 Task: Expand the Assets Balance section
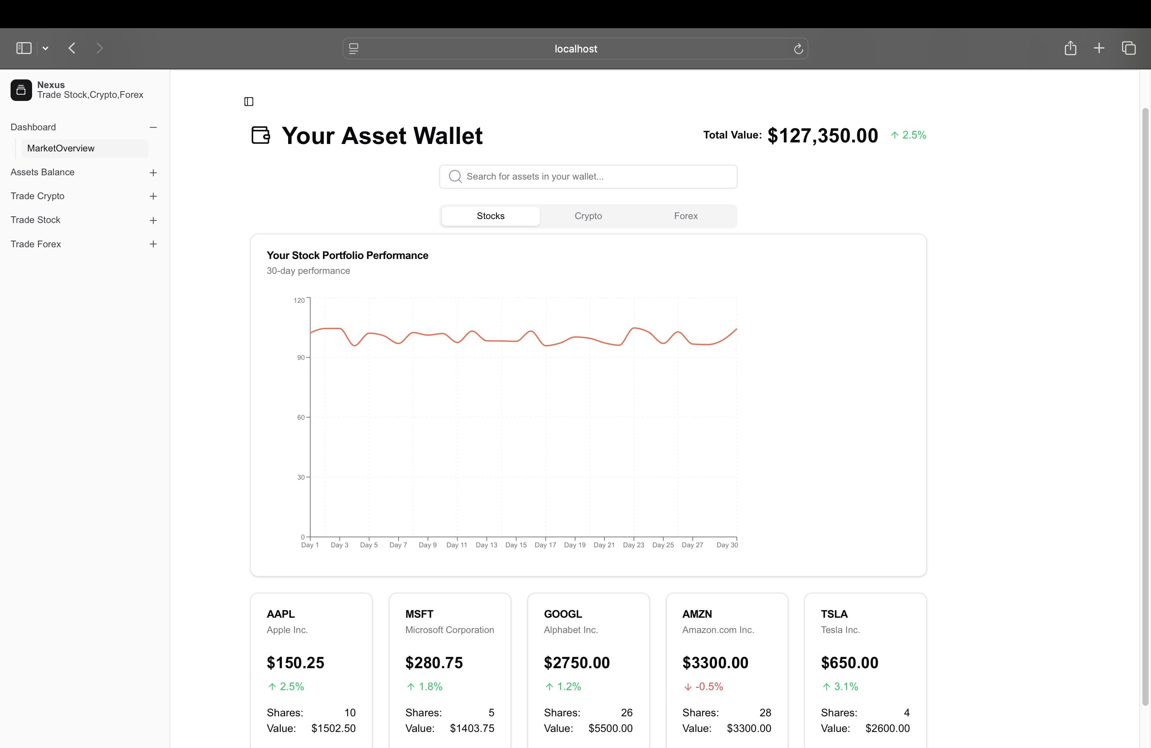(153, 173)
